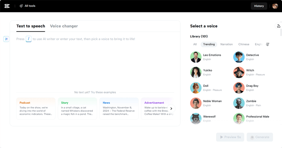
Task: Show next example cards with arrow
Action: [x=171, y=108]
